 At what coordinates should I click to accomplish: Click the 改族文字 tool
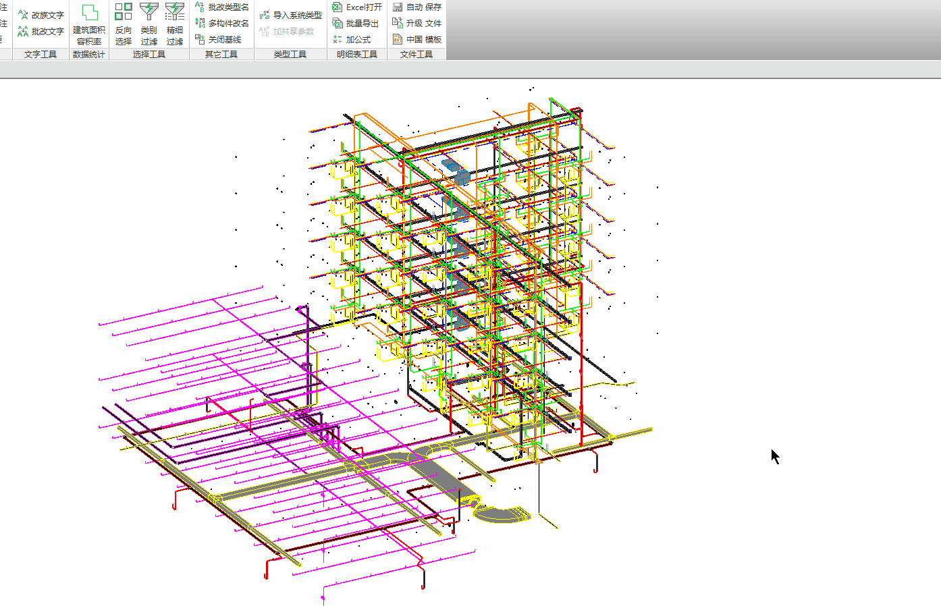[x=41, y=15]
